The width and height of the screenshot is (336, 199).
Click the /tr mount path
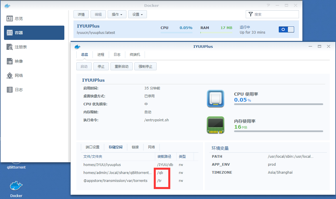(x=159, y=180)
